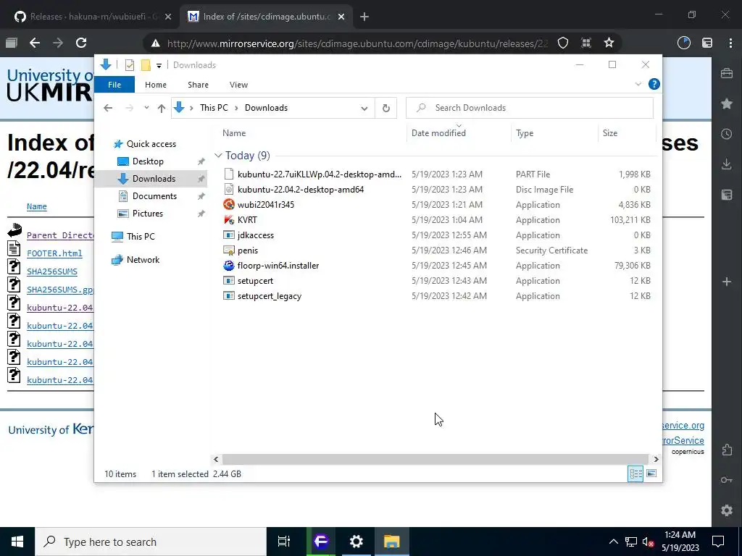Open FOOTER.html link on webpage
Image resolution: width=742 pixels, height=556 pixels.
(x=54, y=253)
